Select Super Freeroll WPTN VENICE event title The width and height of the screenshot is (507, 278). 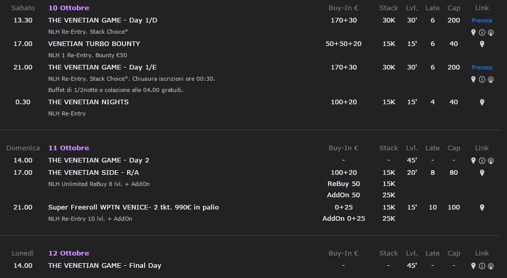pos(133,207)
